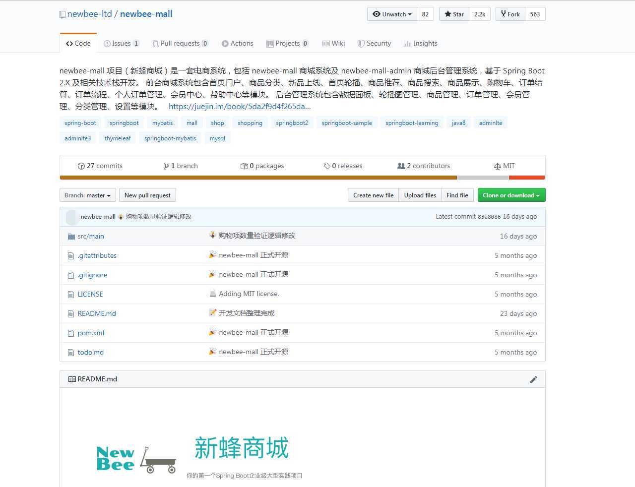Click the file icon next to LICENSE
This screenshot has width=635, height=487.
[x=71, y=295]
